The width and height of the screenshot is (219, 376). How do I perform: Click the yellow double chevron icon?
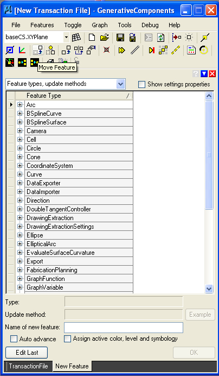click(x=122, y=50)
